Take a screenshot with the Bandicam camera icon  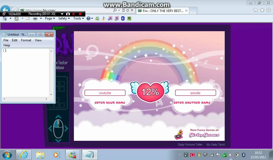click(x=68, y=14)
